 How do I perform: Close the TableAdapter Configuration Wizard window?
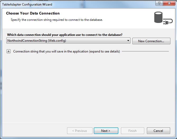click(x=169, y=3)
